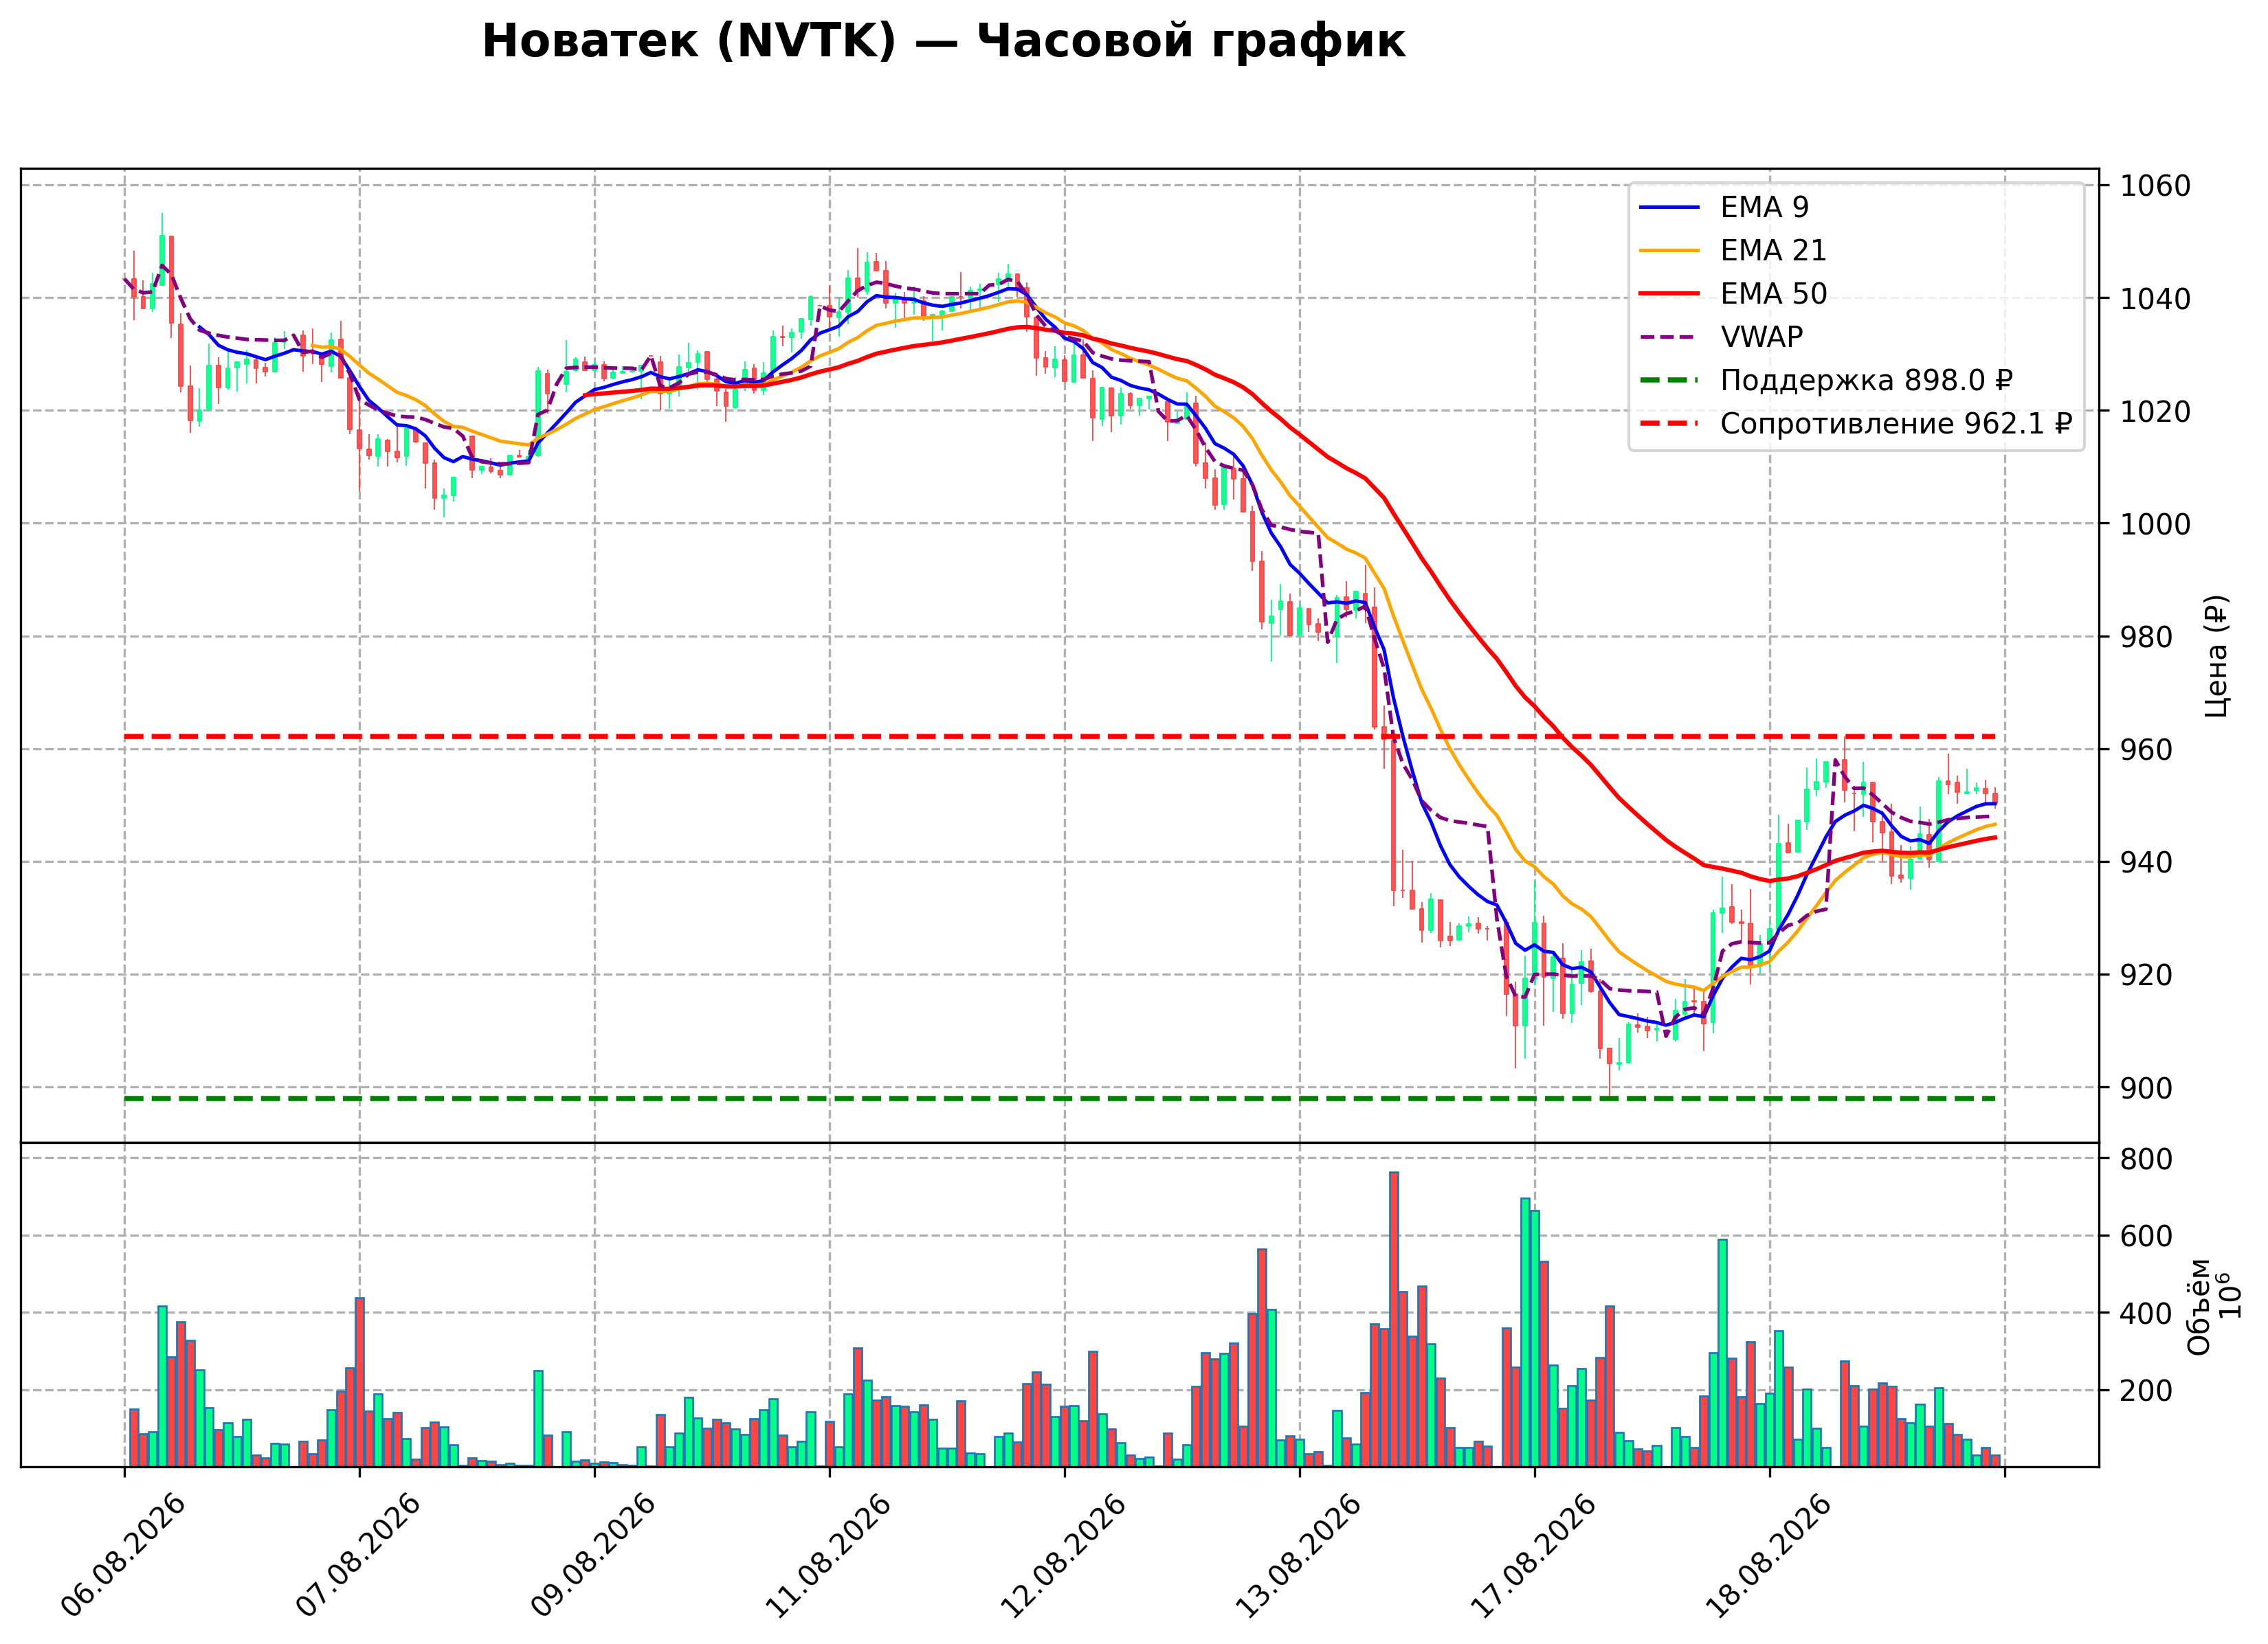The width and height of the screenshot is (2268, 1644).
Task: Click the tallest volume bar near 800
Action: 1394,1319
